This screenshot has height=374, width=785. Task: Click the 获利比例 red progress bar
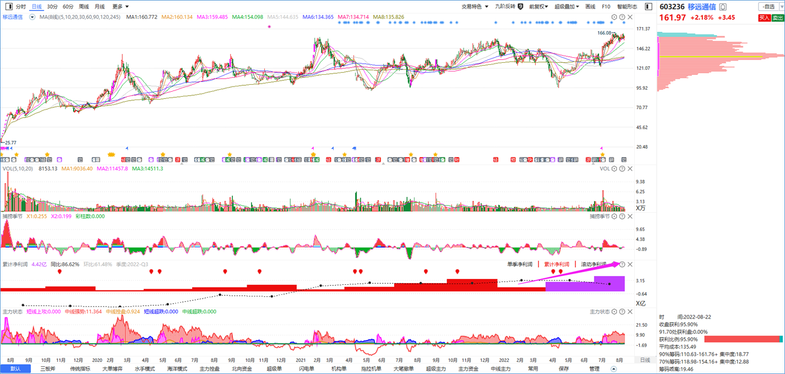[x=742, y=339]
